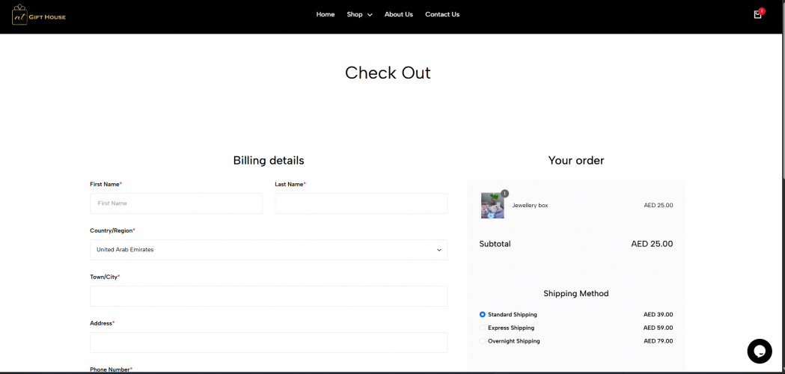Viewport: 785px width, 374px height.
Task: Navigate to Contact Us
Action: [x=442, y=14]
